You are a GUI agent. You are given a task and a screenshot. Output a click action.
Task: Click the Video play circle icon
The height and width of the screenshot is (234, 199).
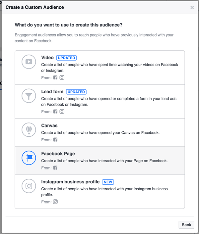click(29, 62)
